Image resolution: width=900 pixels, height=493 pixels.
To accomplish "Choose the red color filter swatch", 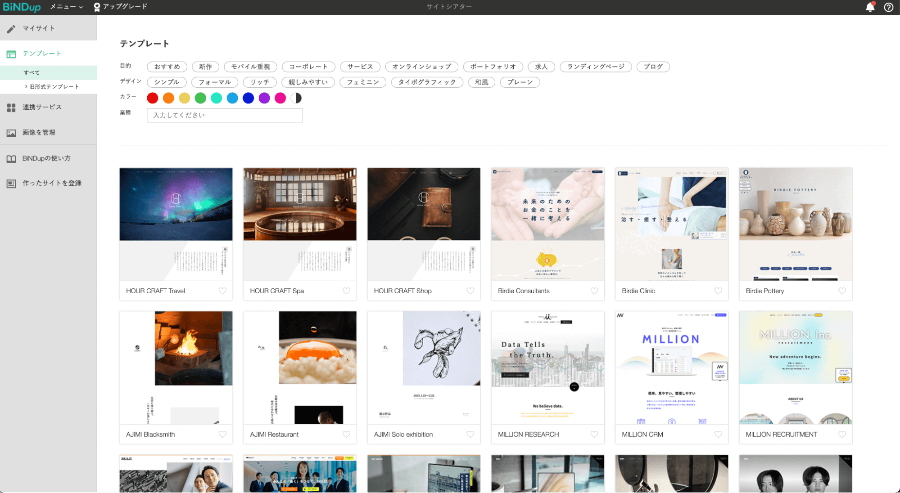I will [153, 98].
